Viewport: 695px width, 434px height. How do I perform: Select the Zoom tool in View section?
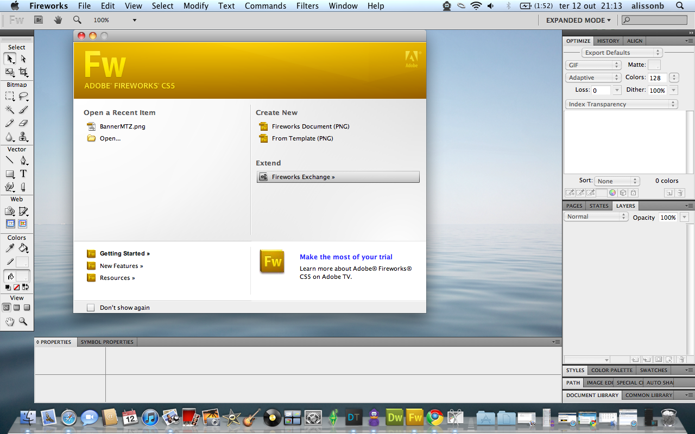pos(23,322)
